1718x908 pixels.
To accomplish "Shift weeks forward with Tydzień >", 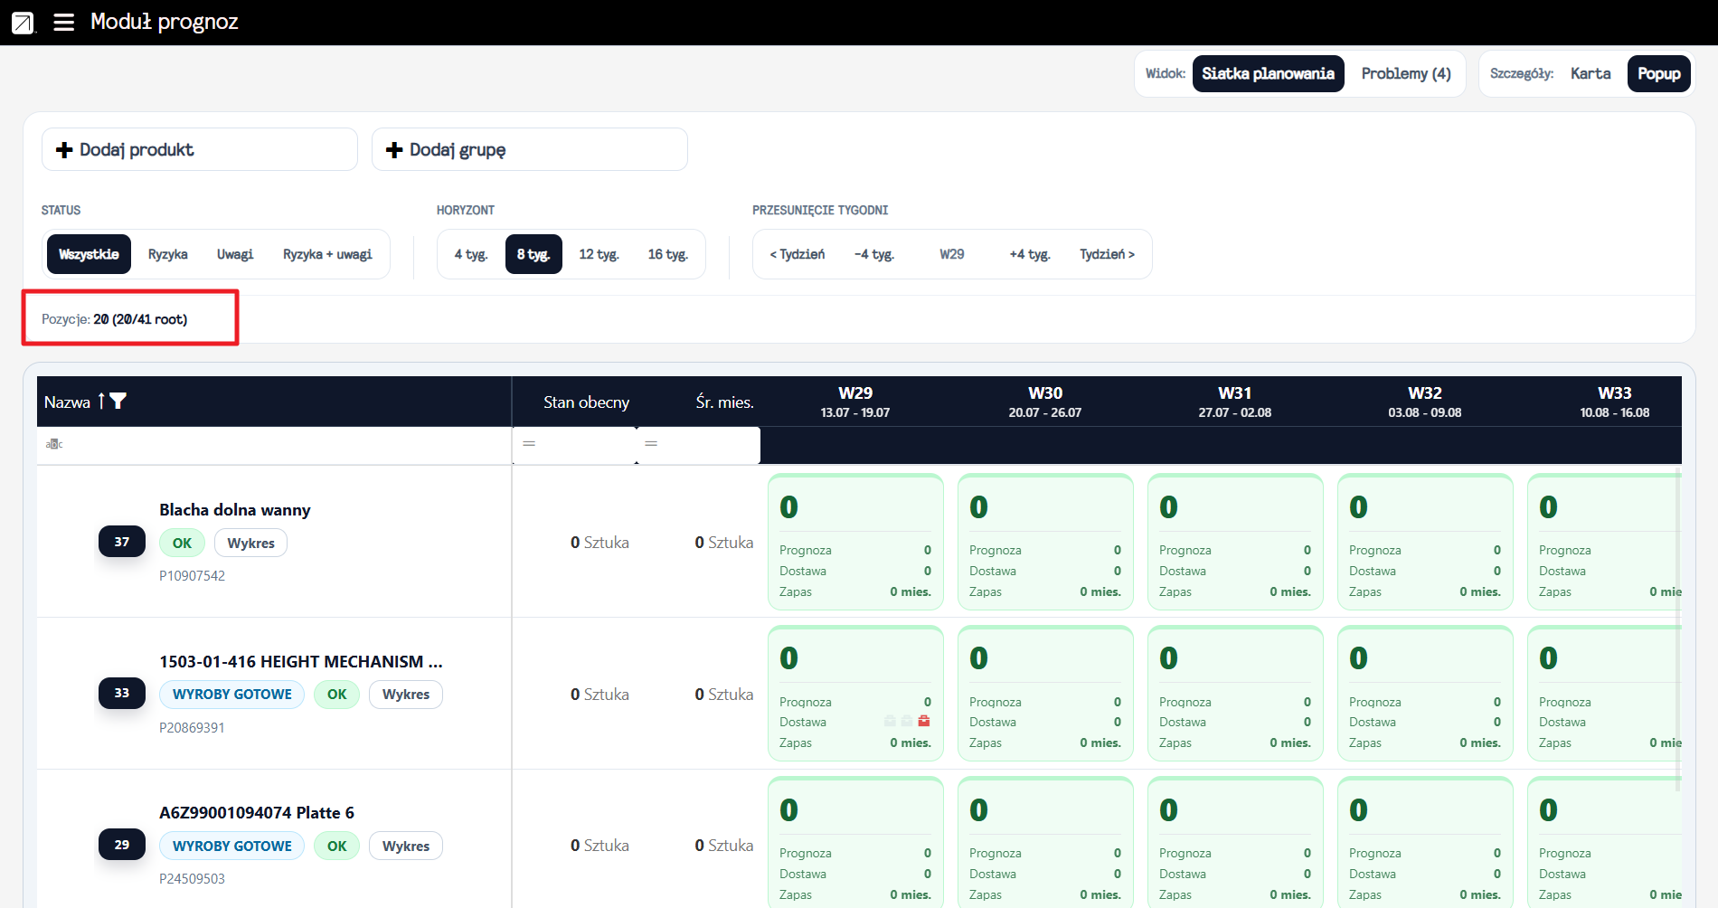I will click(x=1107, y=254).
